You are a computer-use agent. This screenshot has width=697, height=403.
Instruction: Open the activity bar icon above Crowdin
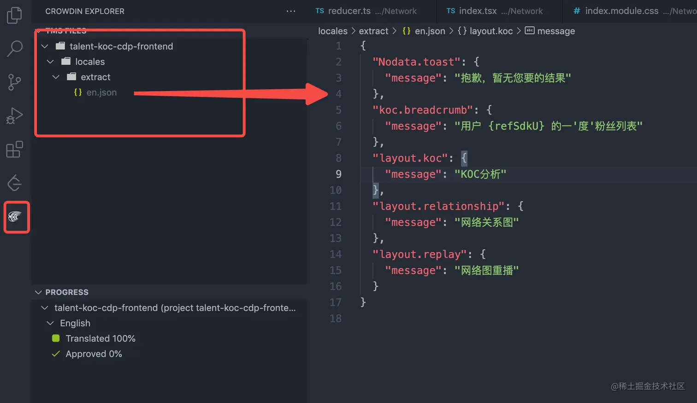(15, 183)
